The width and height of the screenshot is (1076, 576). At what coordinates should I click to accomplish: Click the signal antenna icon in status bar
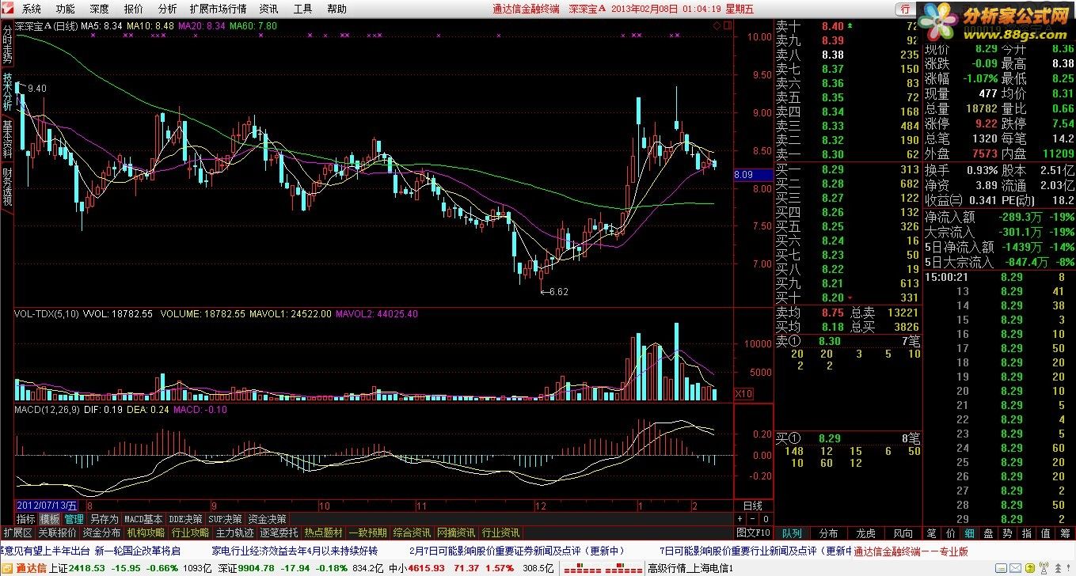click(x=1044, y=568)
